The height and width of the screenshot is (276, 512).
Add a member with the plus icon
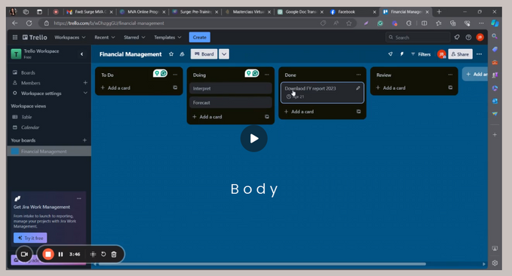coord(85,83)
